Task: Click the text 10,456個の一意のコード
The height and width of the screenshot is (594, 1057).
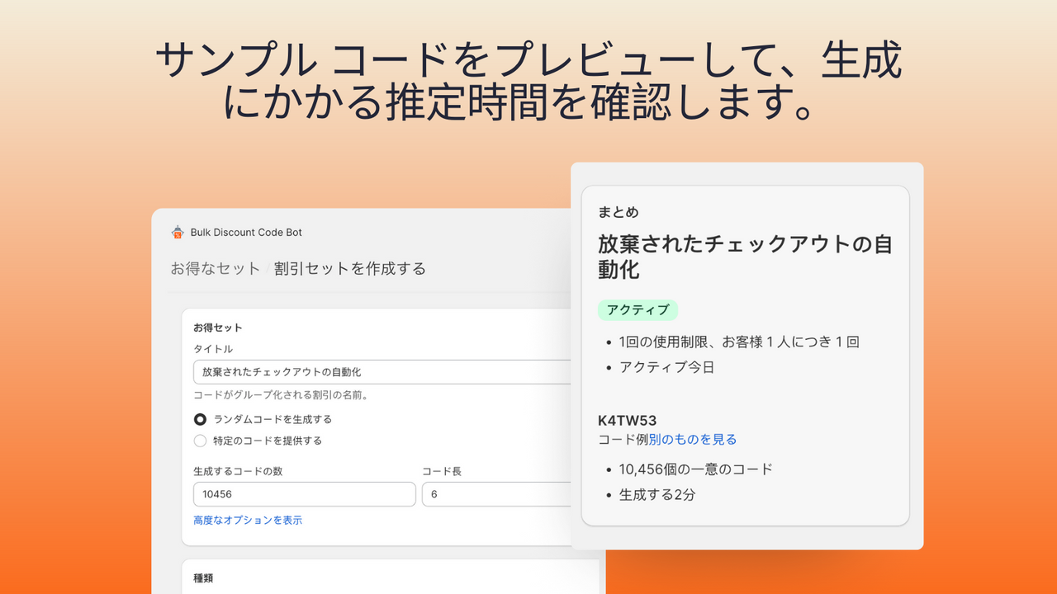Action: pos(696,469)
